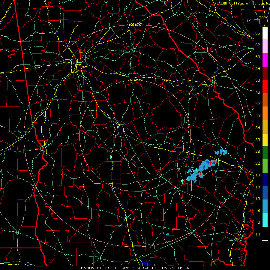Click the bright red 46-50 kft swatch

pos(265,86)
